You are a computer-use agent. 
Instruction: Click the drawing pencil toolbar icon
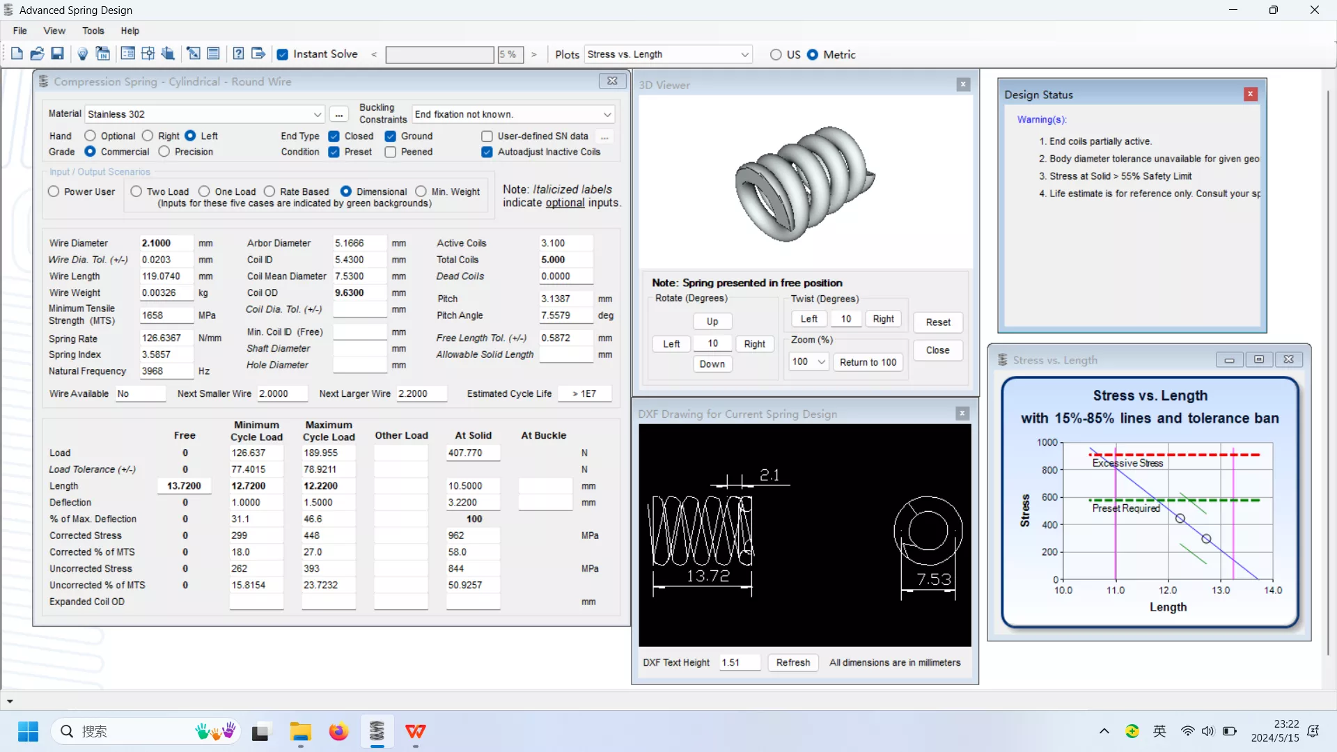[193, 54]
